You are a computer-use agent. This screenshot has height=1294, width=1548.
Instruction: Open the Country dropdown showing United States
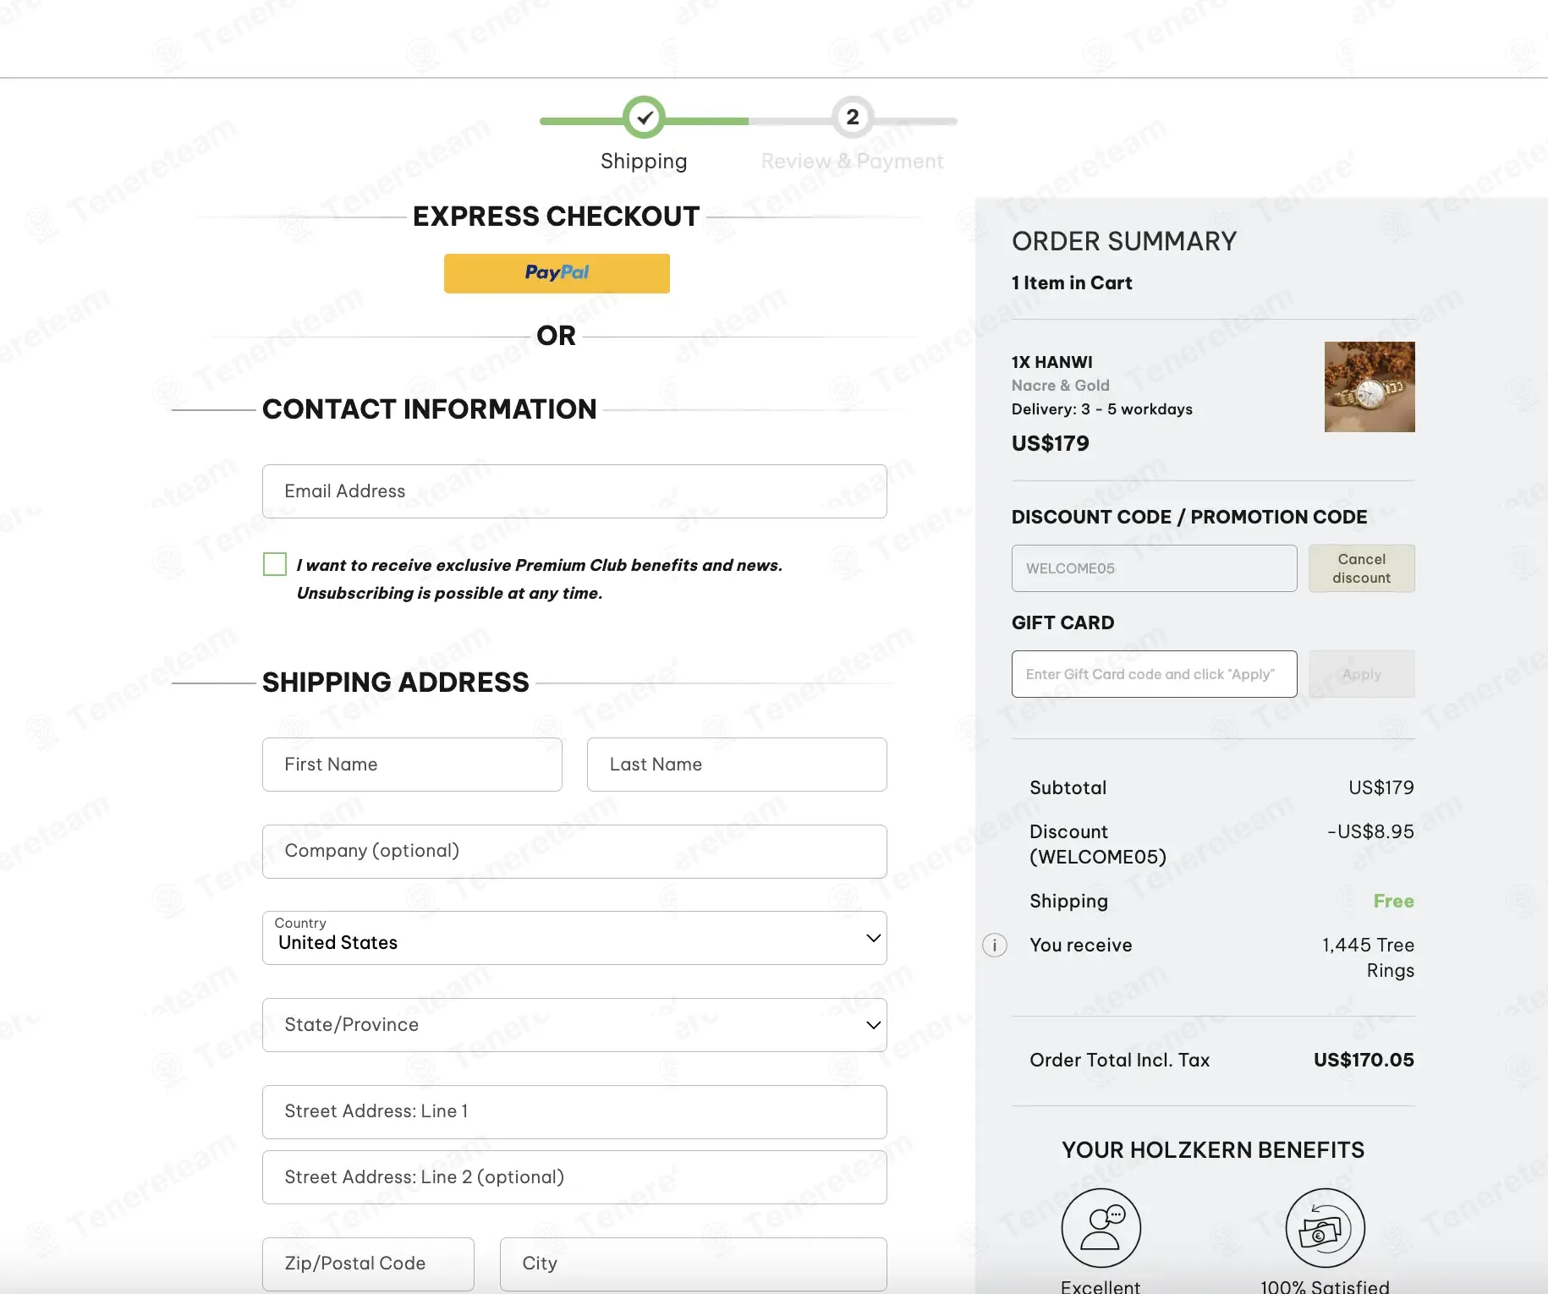click(574, 938)
